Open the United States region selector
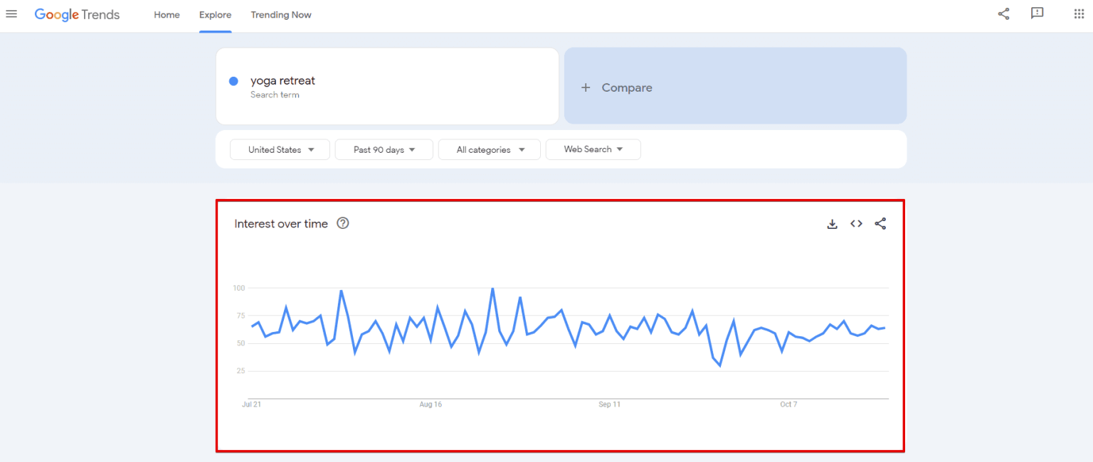This screenshot has width=1093, height=462. (280, 149)
